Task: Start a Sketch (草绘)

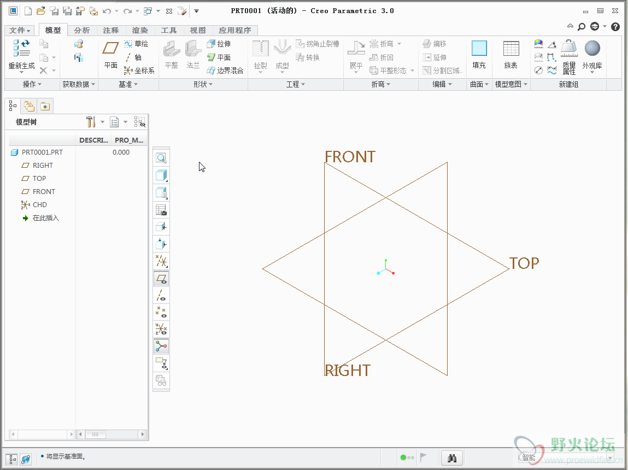Action: pyautogui.click(x=136, y=44)
